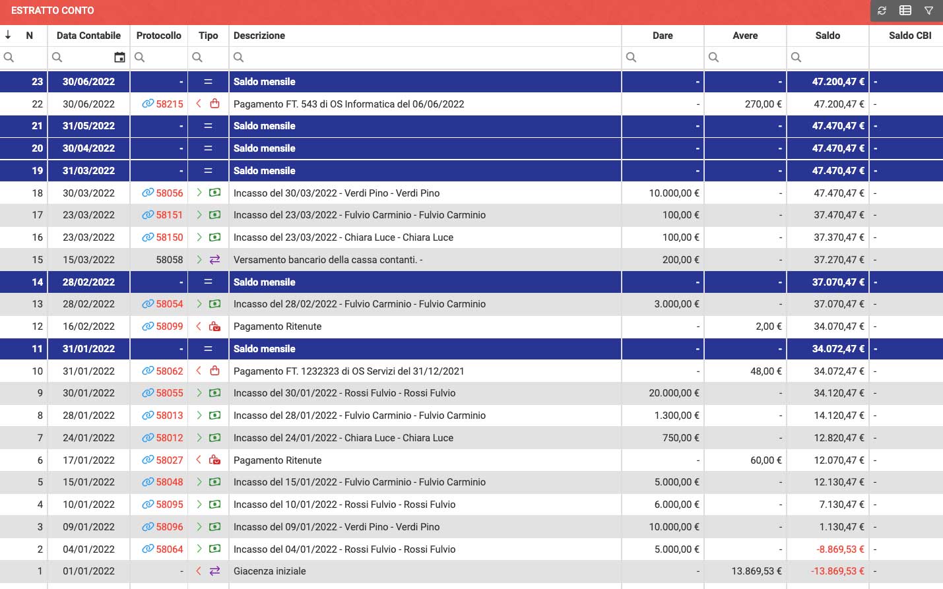Click the Descrizione search field
Screen dimensions: 943x589
425,57
